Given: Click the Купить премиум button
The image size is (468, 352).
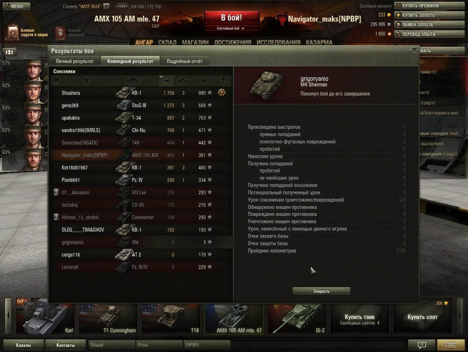Looking at the screenshot, I should pyautogui.click(x=430, y=6).
